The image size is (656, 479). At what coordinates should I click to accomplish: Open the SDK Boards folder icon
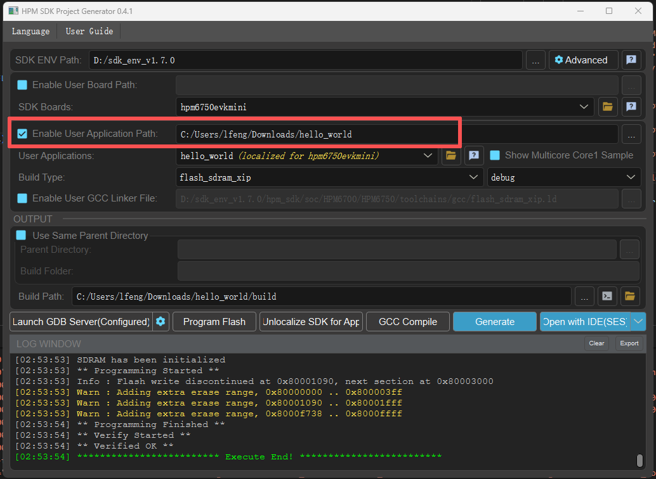tap(608, 107)
